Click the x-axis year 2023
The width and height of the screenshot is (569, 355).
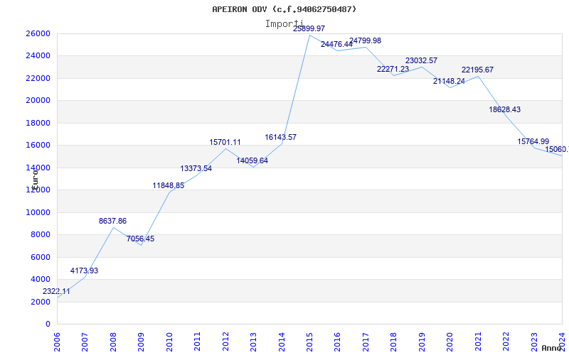pos(534,341)
